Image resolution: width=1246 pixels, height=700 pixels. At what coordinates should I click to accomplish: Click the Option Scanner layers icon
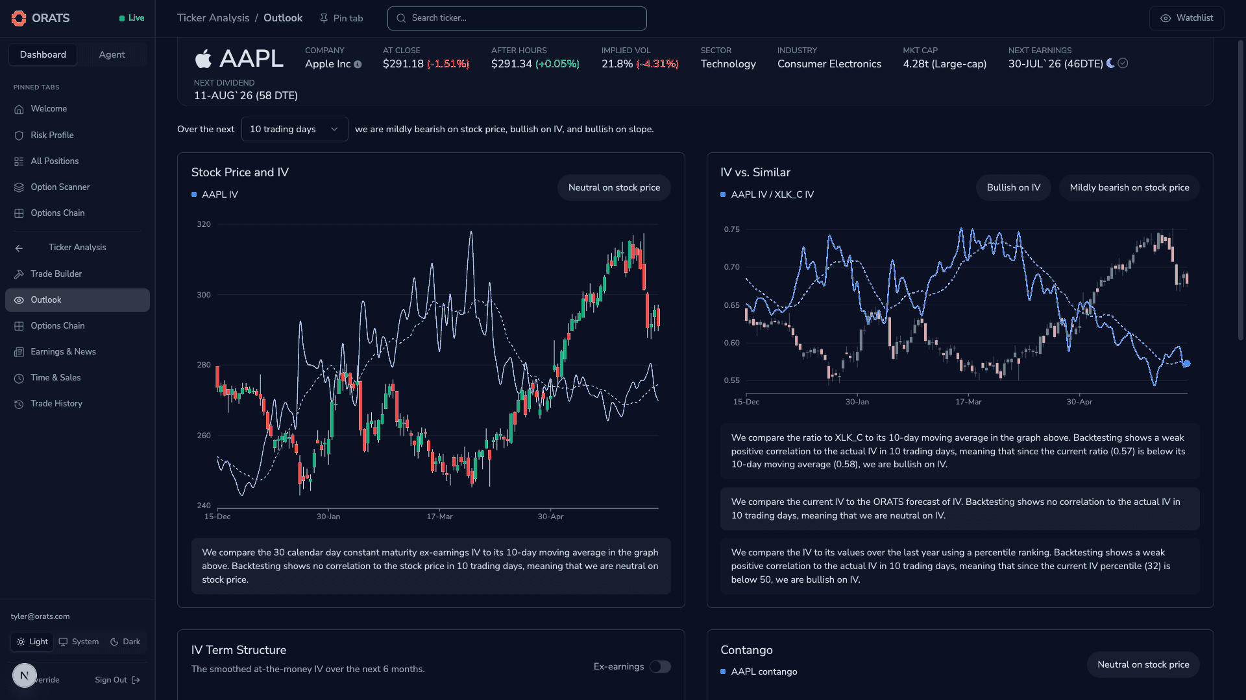point(19,187)
